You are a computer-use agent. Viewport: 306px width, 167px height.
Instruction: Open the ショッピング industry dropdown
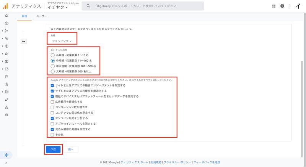pyautogui.click(x=62, y=41)
